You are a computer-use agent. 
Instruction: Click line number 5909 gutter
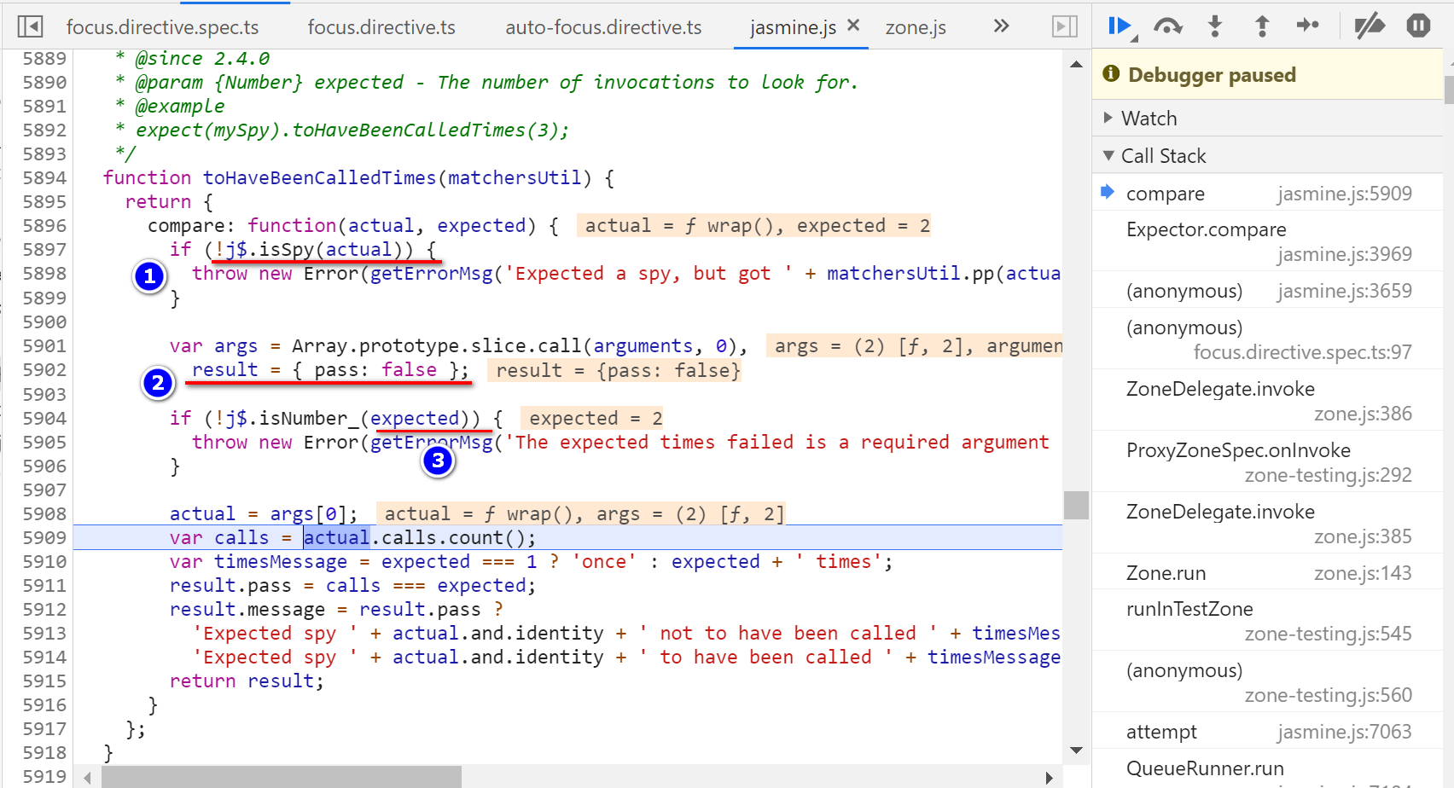44,537
